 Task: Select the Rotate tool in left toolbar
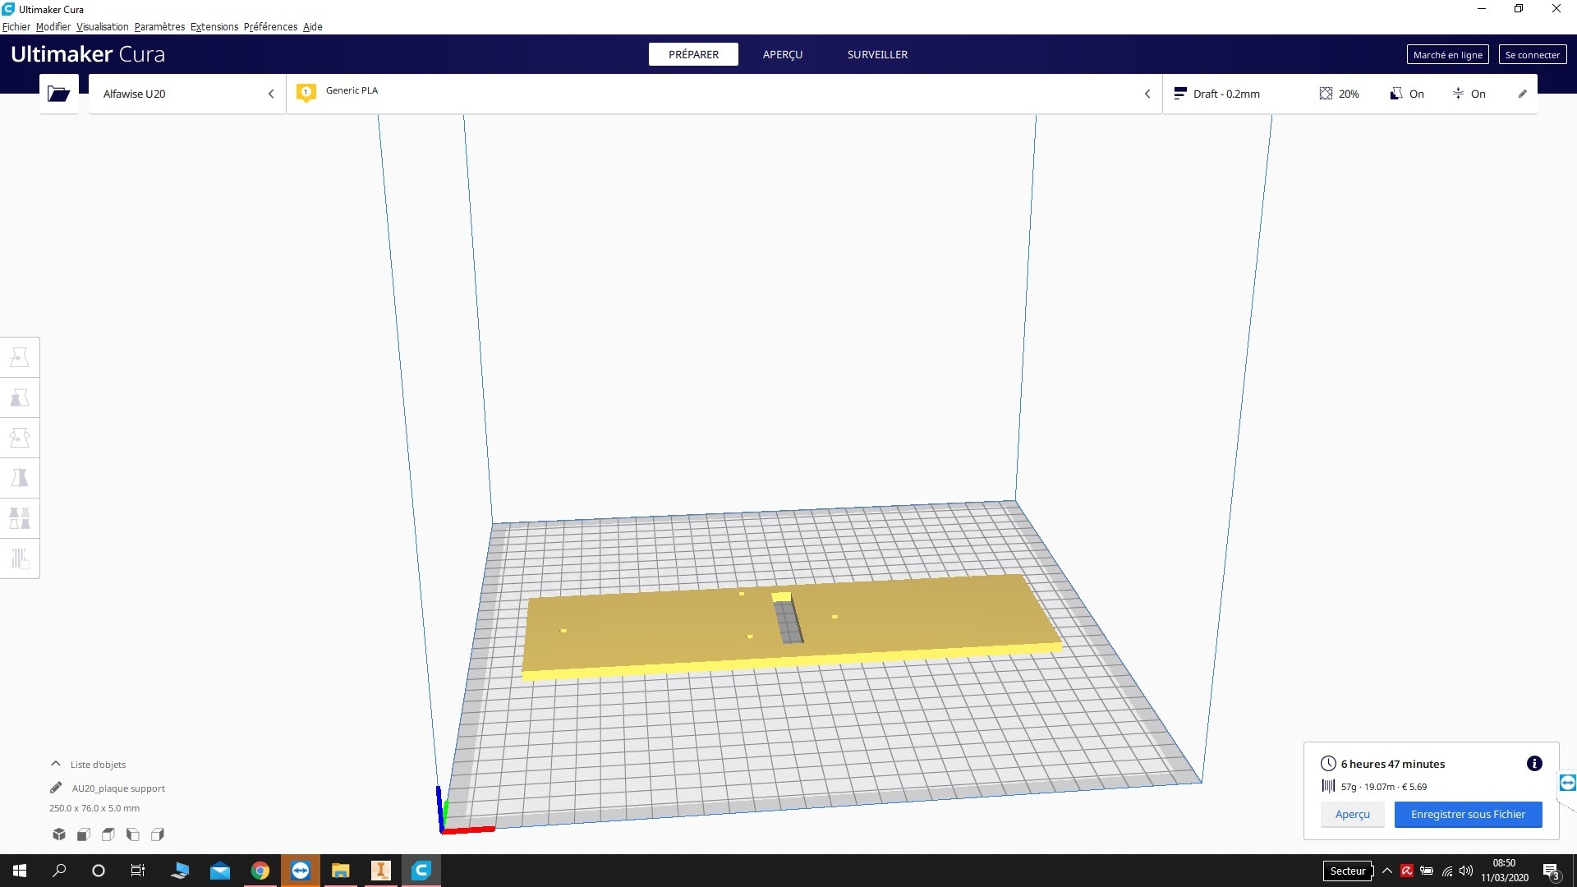(20, 438)
